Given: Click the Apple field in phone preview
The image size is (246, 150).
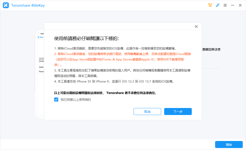Looking at the screenshot, I should click(x=41, y=67).
